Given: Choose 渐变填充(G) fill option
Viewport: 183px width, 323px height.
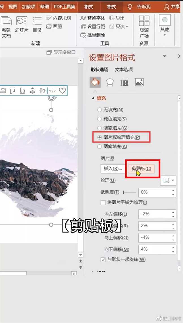Looking at the screenshot, I should pos(99,128).
